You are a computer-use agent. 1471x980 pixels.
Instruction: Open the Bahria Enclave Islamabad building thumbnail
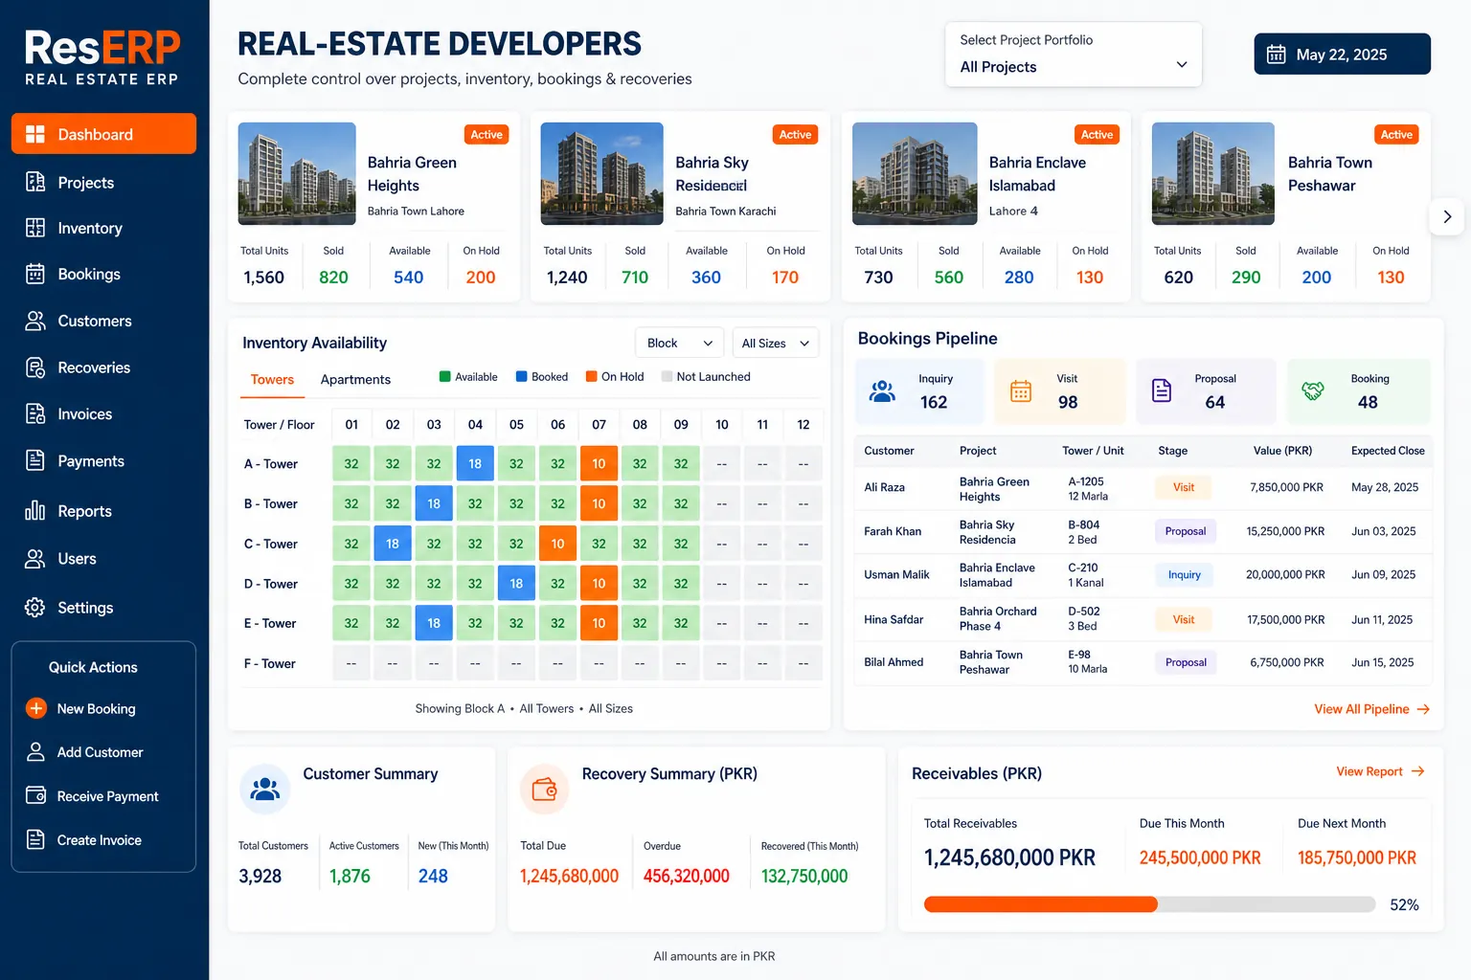(x=915, y=173)
